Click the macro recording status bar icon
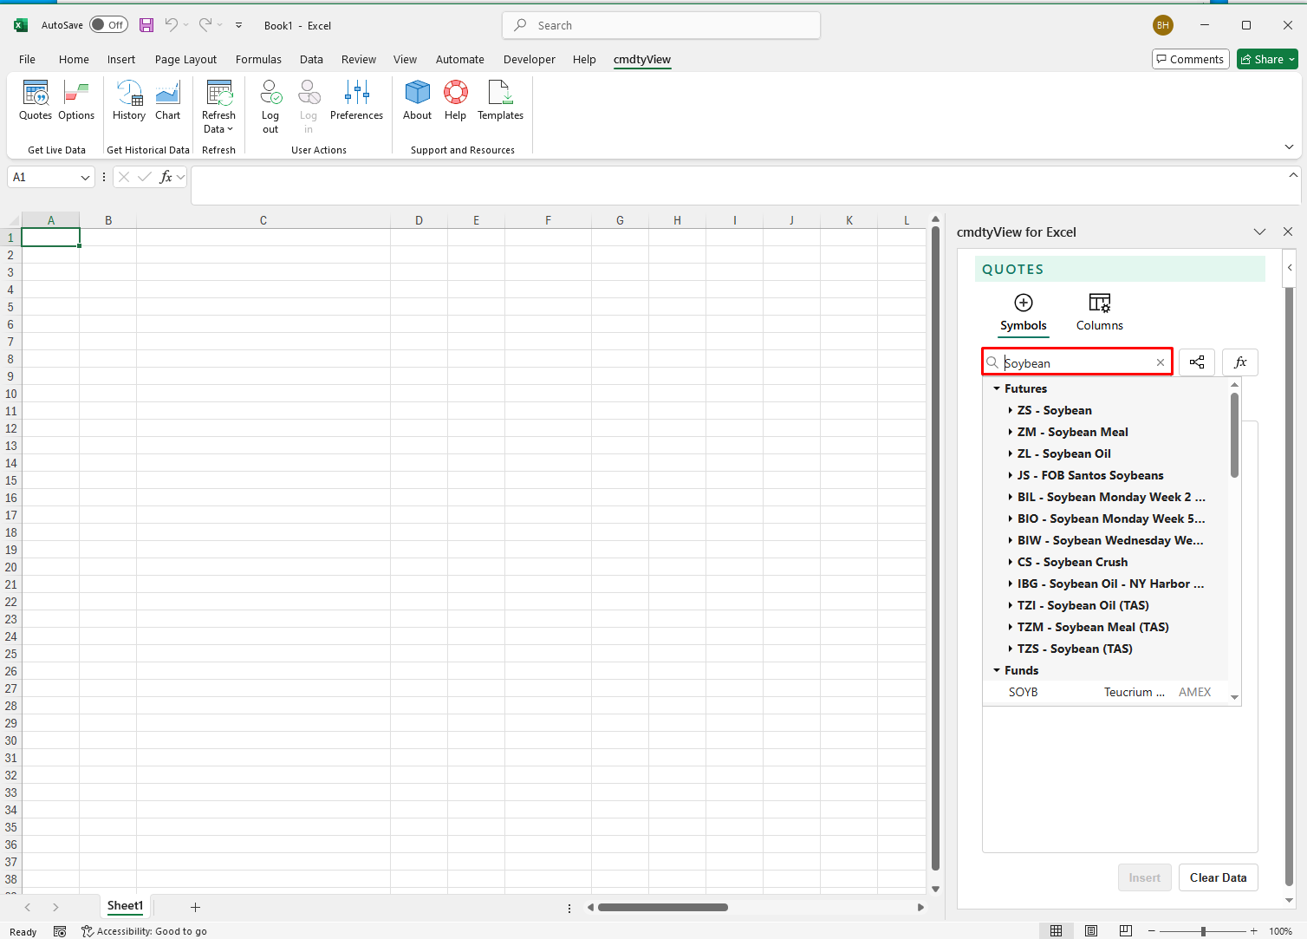The height and width of the screenshot is (939, 1307). point(60,931)
